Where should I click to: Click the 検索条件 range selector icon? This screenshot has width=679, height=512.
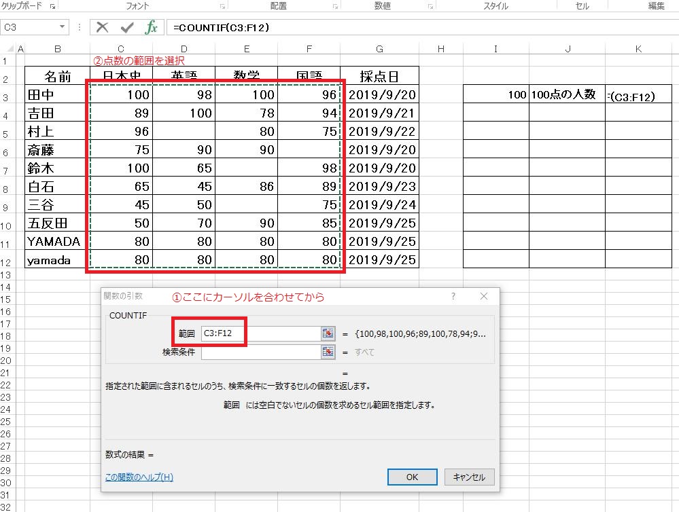[x=328, y=352]
